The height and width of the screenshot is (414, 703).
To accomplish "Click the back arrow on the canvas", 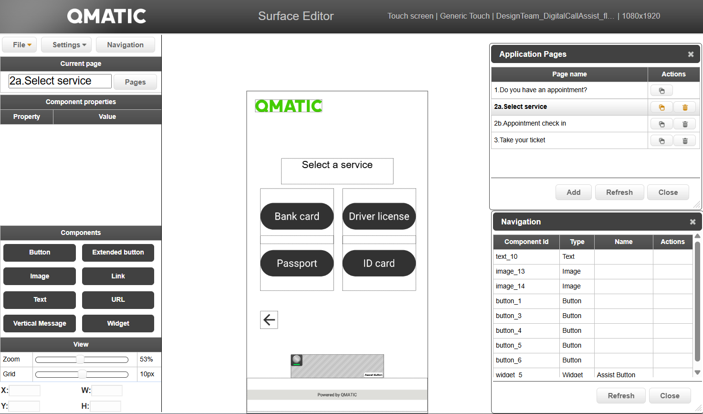I will coord(269,320).
